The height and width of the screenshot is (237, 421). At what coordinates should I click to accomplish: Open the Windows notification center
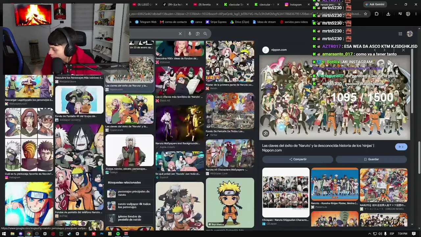[x=414, y=234]
